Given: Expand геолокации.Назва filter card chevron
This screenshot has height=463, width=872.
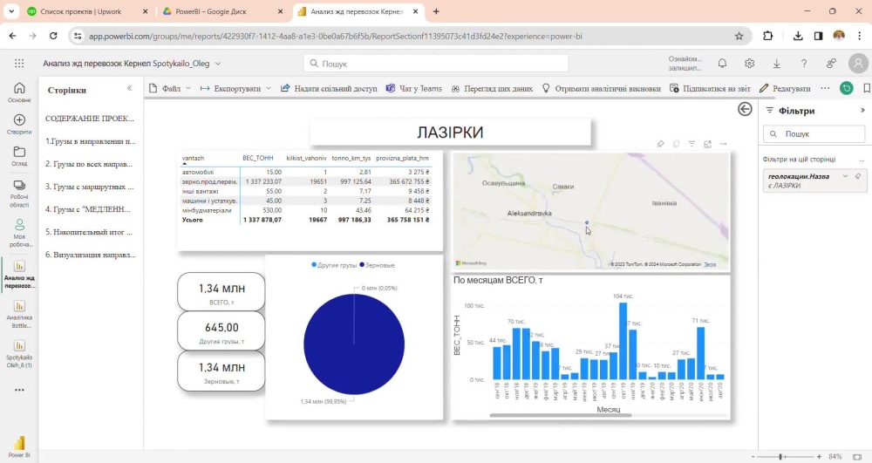Looking at the screenshot, I should pos(845,176).
